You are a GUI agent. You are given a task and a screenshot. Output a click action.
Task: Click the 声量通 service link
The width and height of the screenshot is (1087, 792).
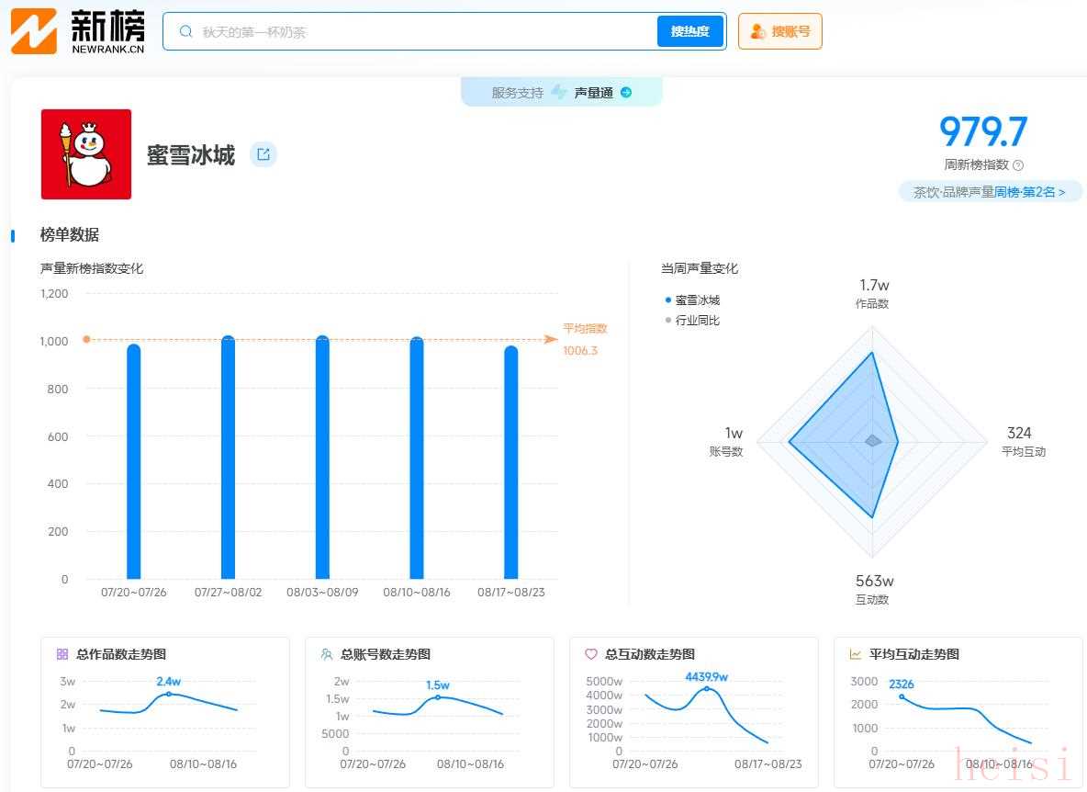562,92
